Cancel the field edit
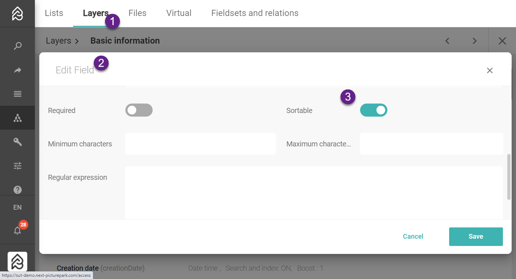The image size is (516, 279). (413, 236)
